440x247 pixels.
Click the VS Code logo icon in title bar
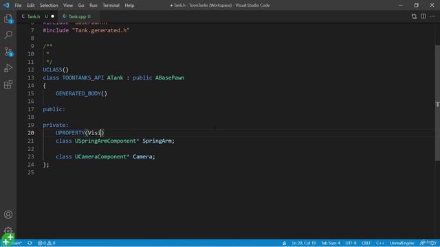[x=6, y=5]
